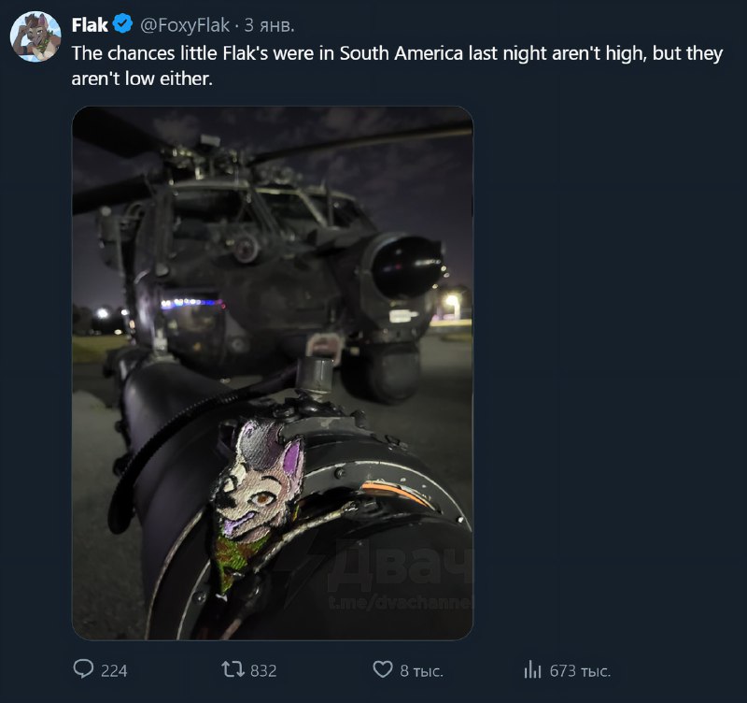Screen dimensions: 747x703
Task: Click the reply speech bubble icon
Action: 84,669
